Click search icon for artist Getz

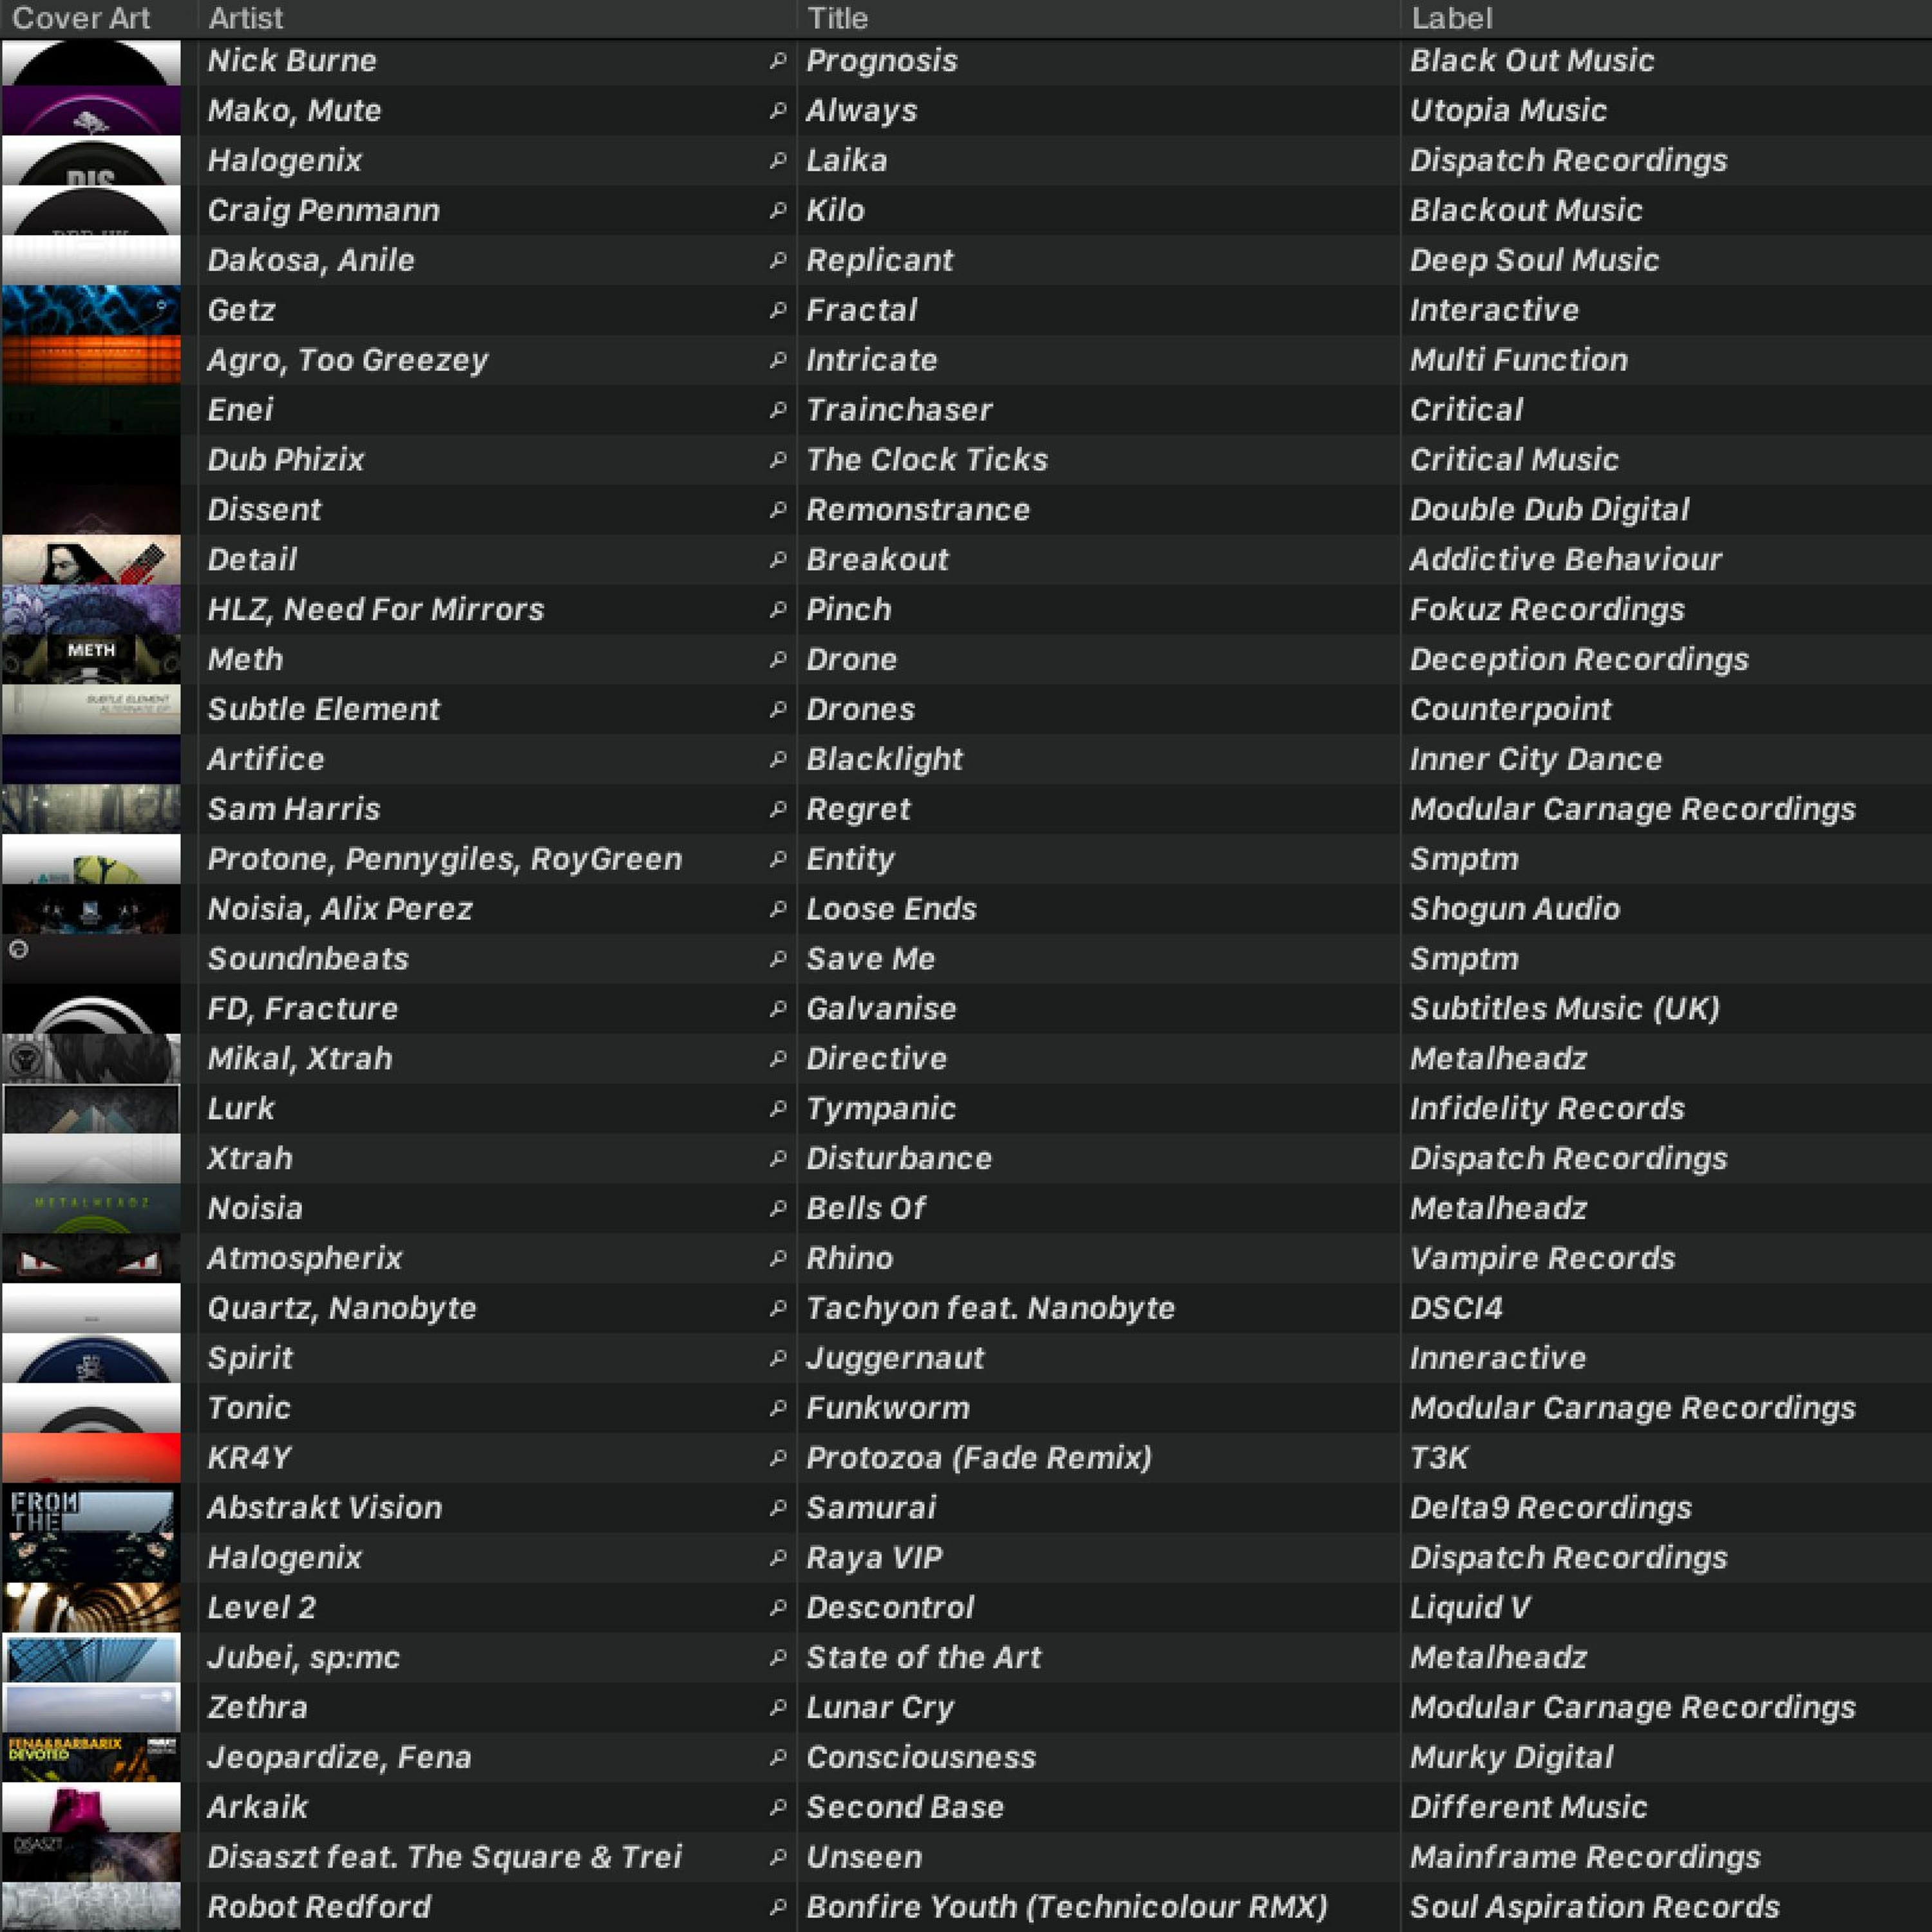pyautogui.click(x=777, y=310)
